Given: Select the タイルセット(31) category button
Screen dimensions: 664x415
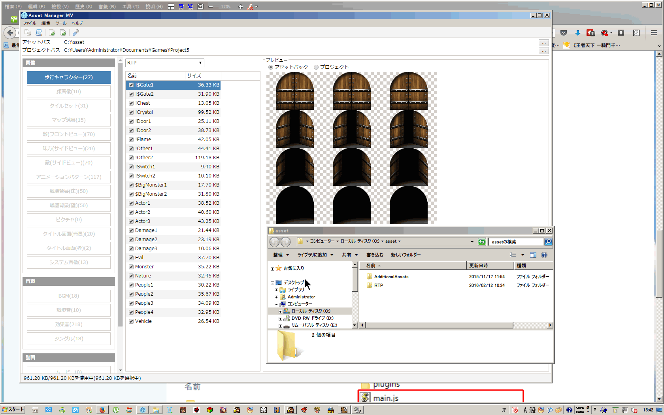Looking at the screenshot, I should pyautogui.click(x=69, y=106).
